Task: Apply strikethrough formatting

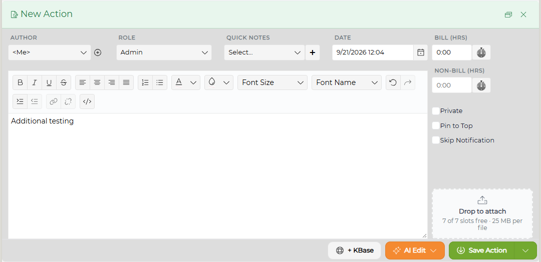Action: [x=64, y=82]
